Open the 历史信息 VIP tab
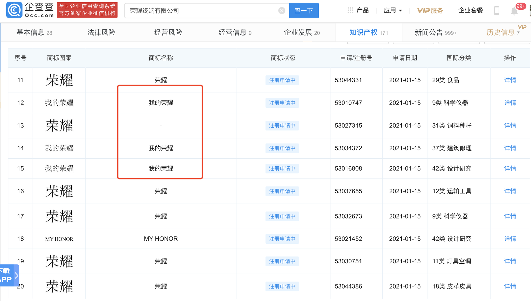This screenshot has height=301, width=531. (x=503, y=32)
